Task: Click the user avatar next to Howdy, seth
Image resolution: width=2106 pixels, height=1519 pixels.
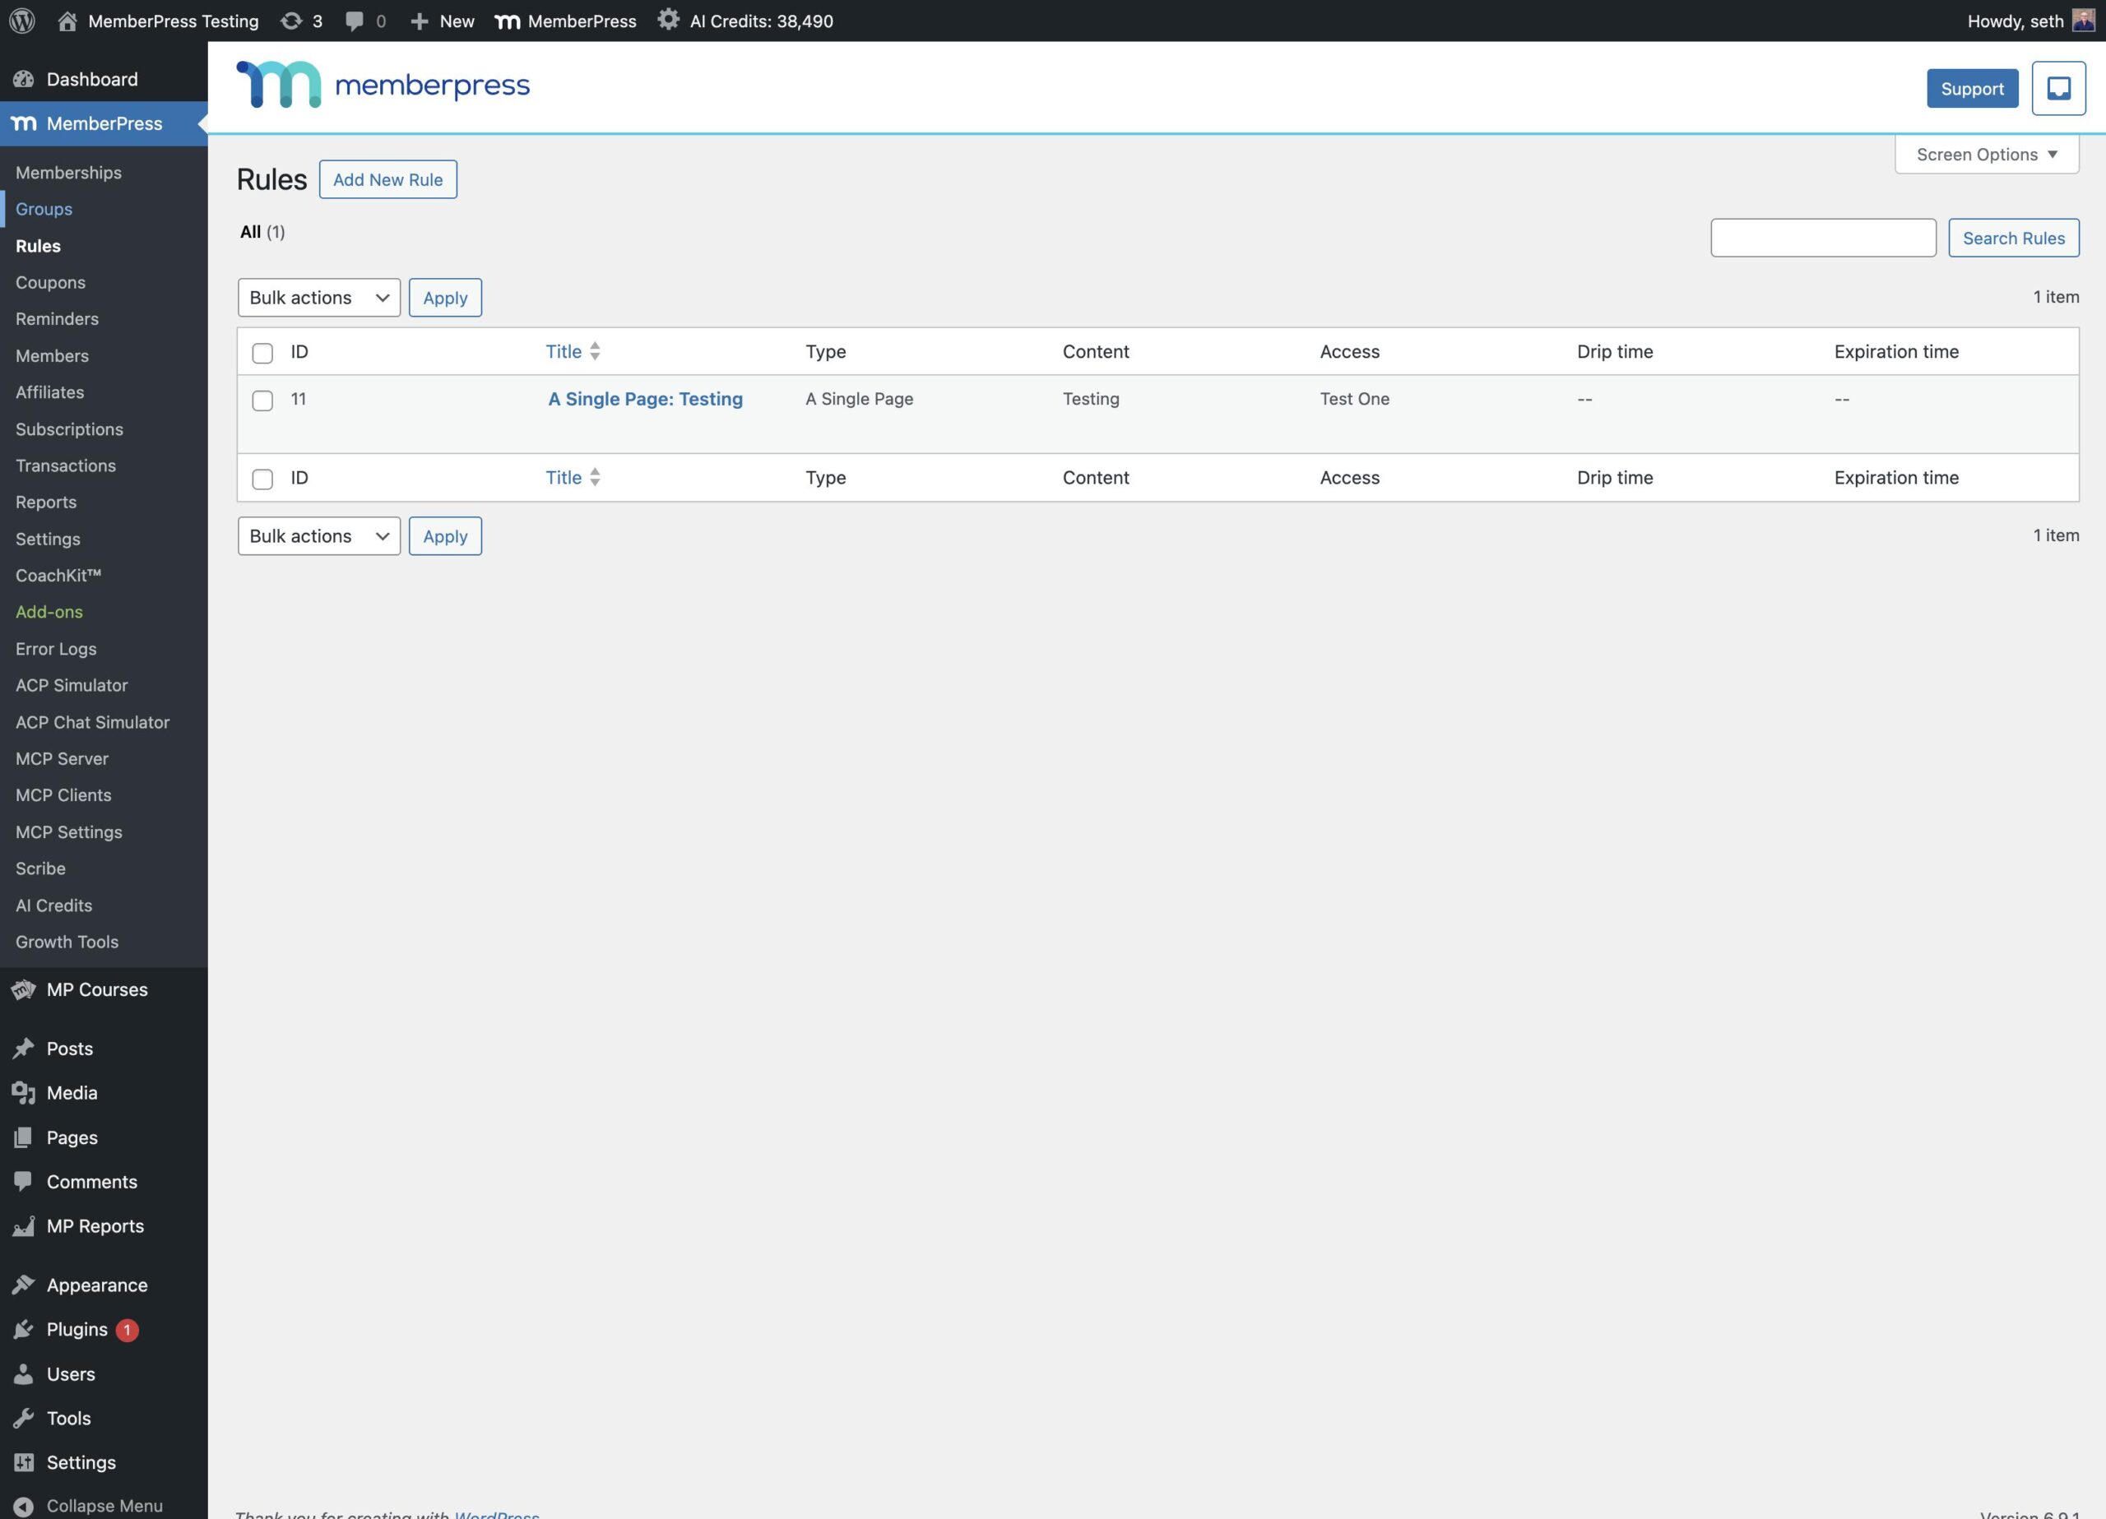Action: pyautogui.click(x=2084, y=21)
